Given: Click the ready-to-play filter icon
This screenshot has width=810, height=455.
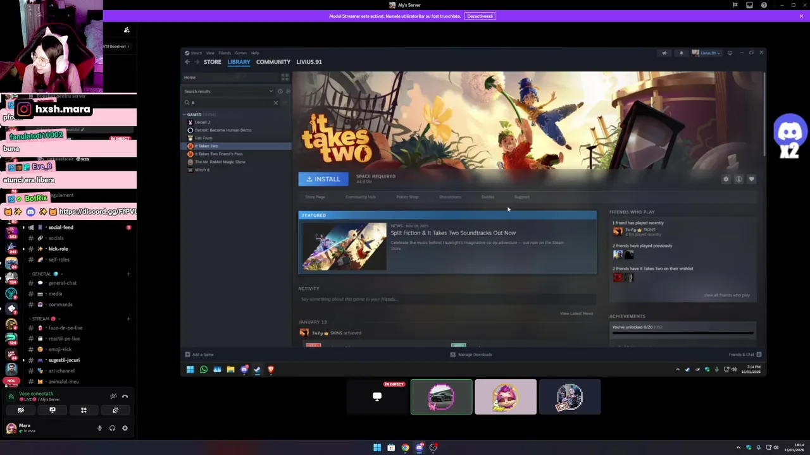Looking at the screenshot, I should pos(288,91).
